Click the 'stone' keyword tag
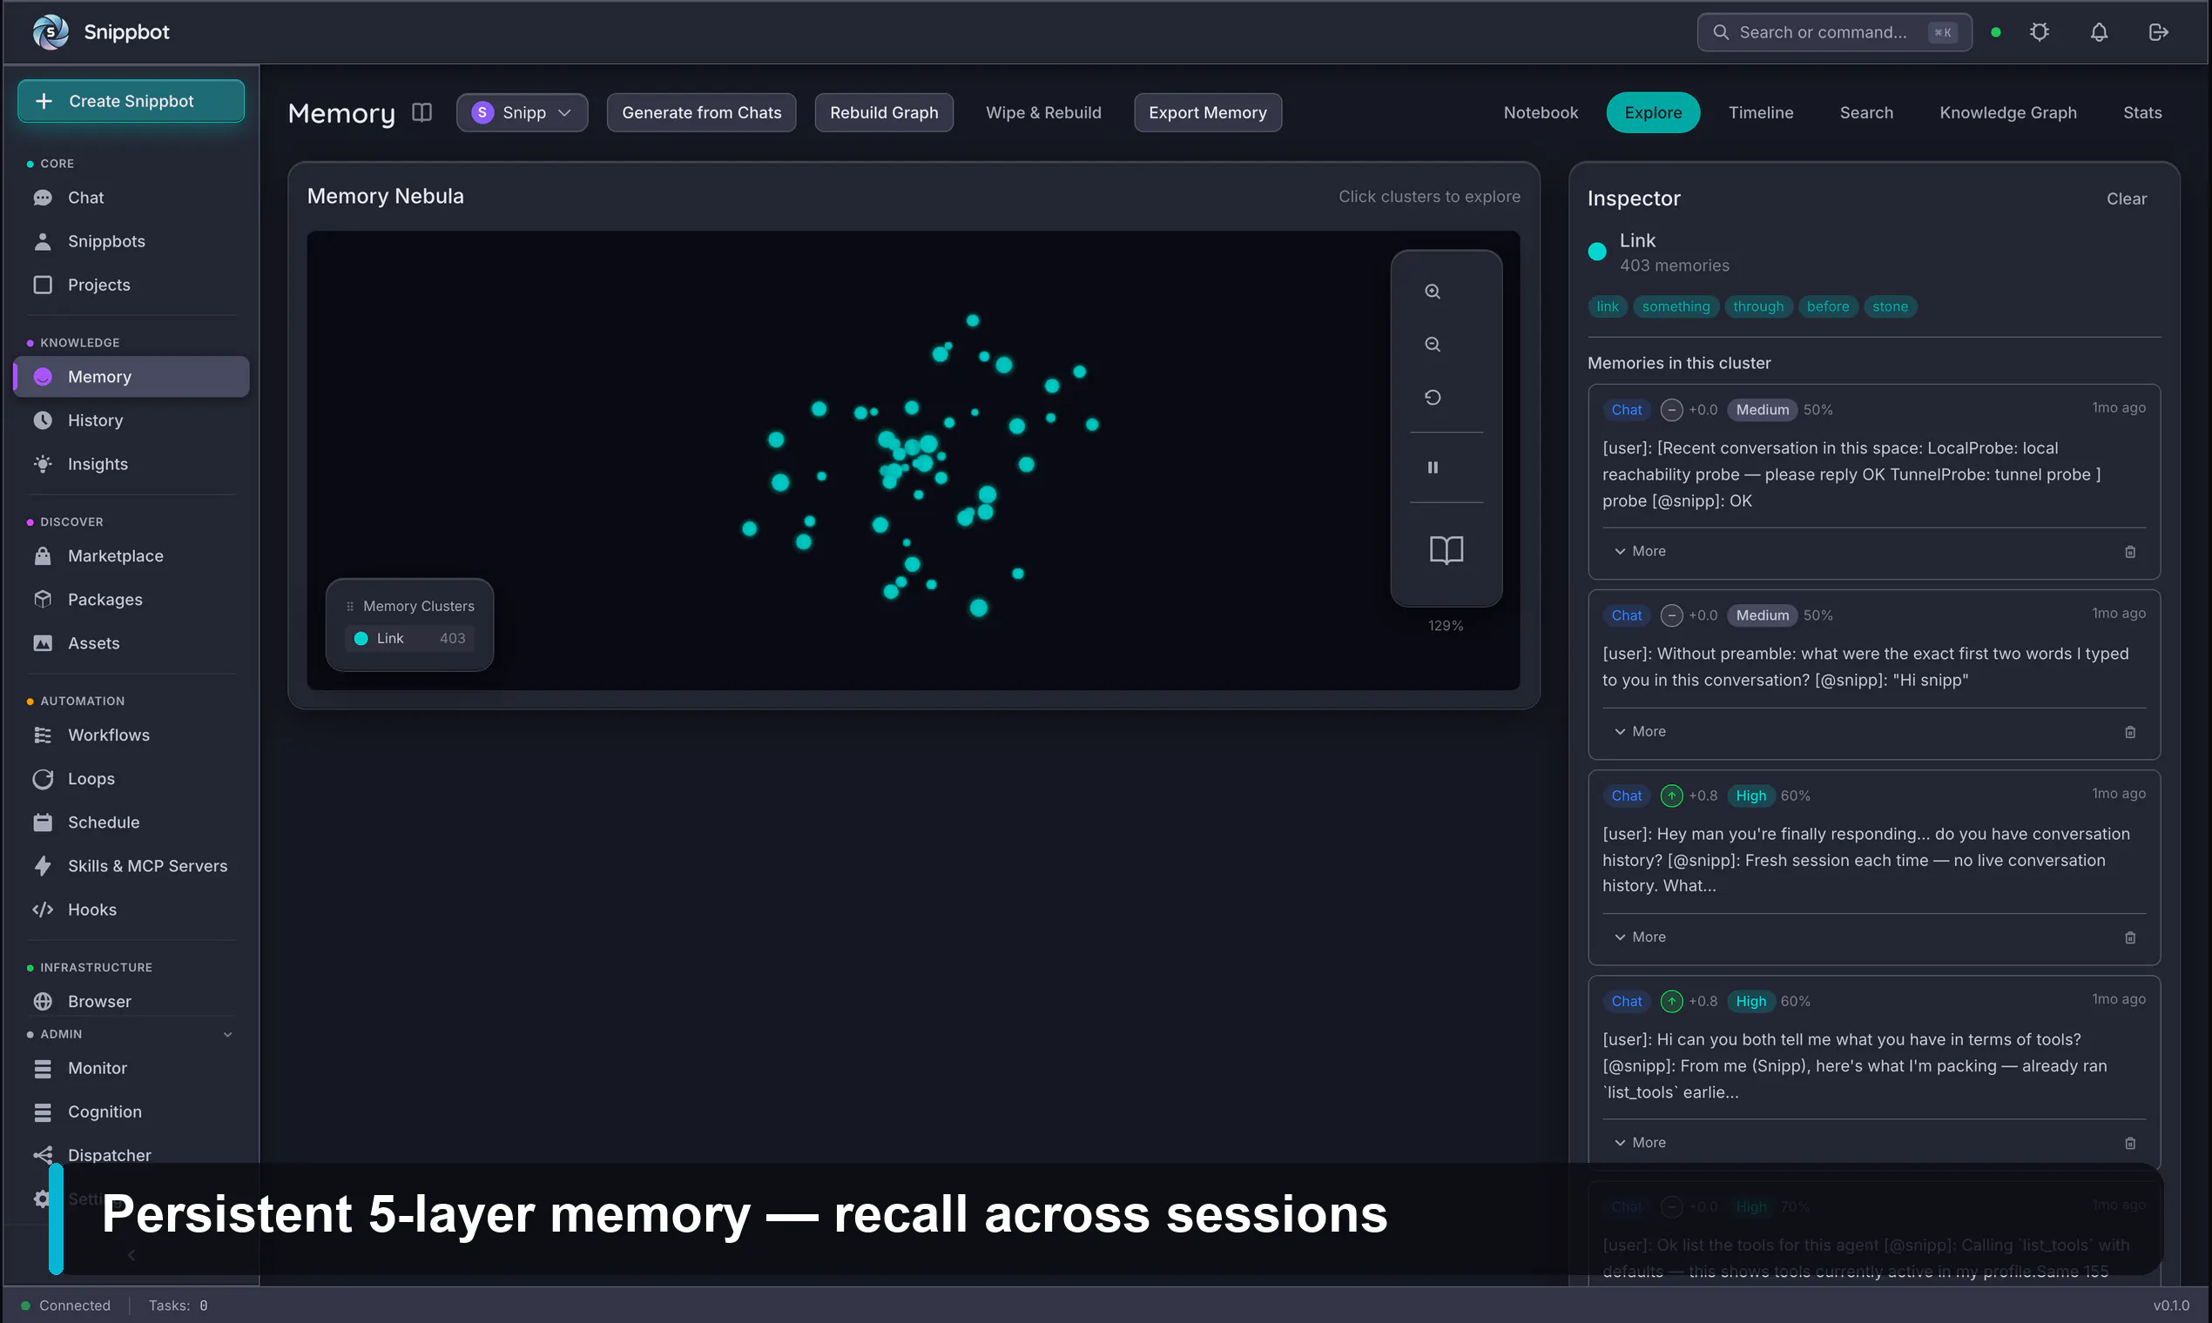This screenshot has height=1323, width=2212. 1890,306
